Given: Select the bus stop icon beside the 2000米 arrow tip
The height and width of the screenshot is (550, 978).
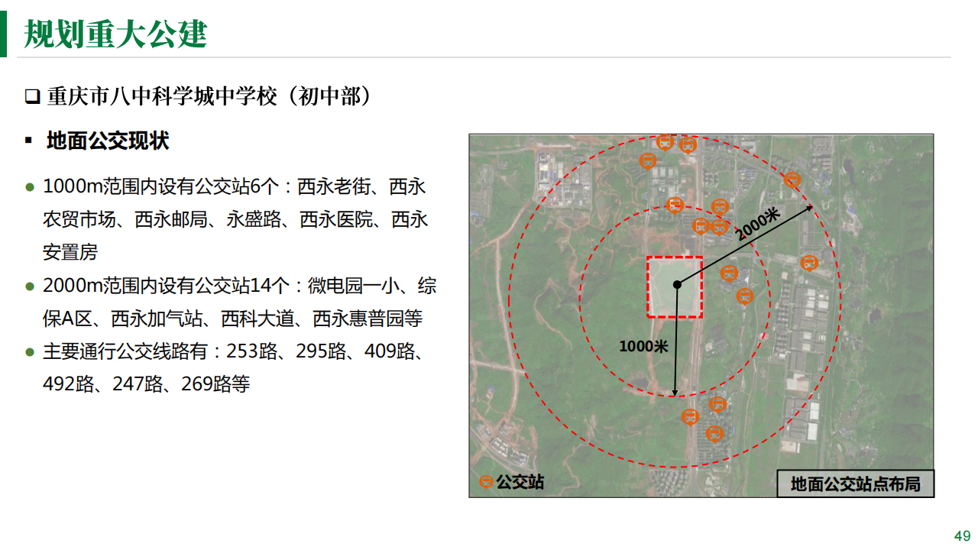Looking at the screenshot, I should pos(792,180).
